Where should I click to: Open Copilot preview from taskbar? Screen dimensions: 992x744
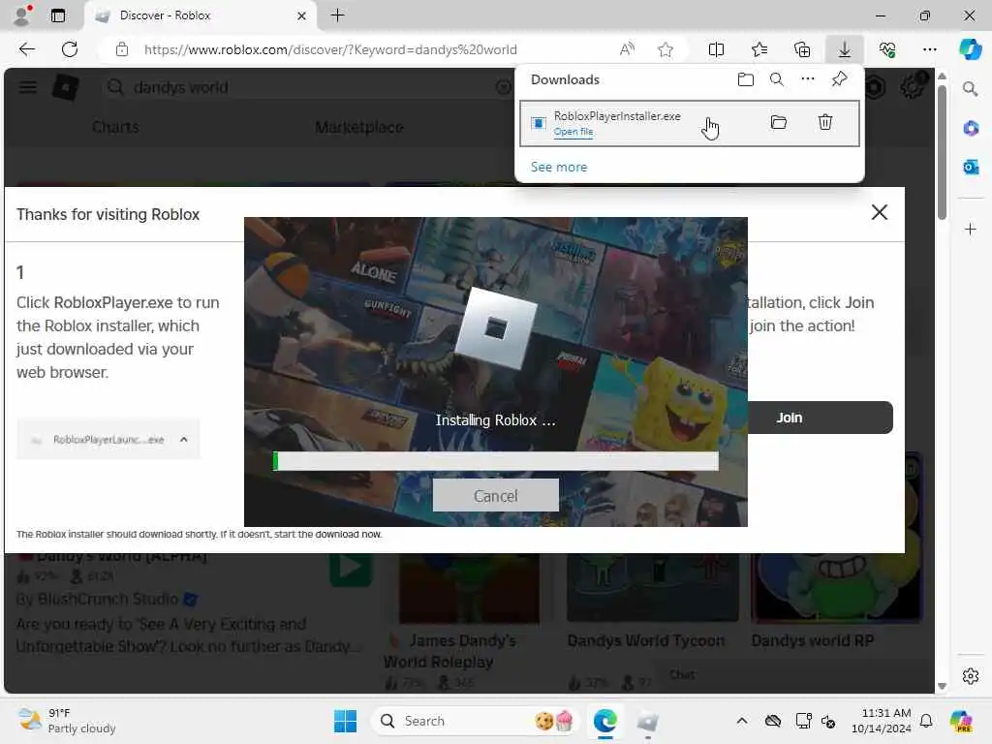(x=961, y=721)
